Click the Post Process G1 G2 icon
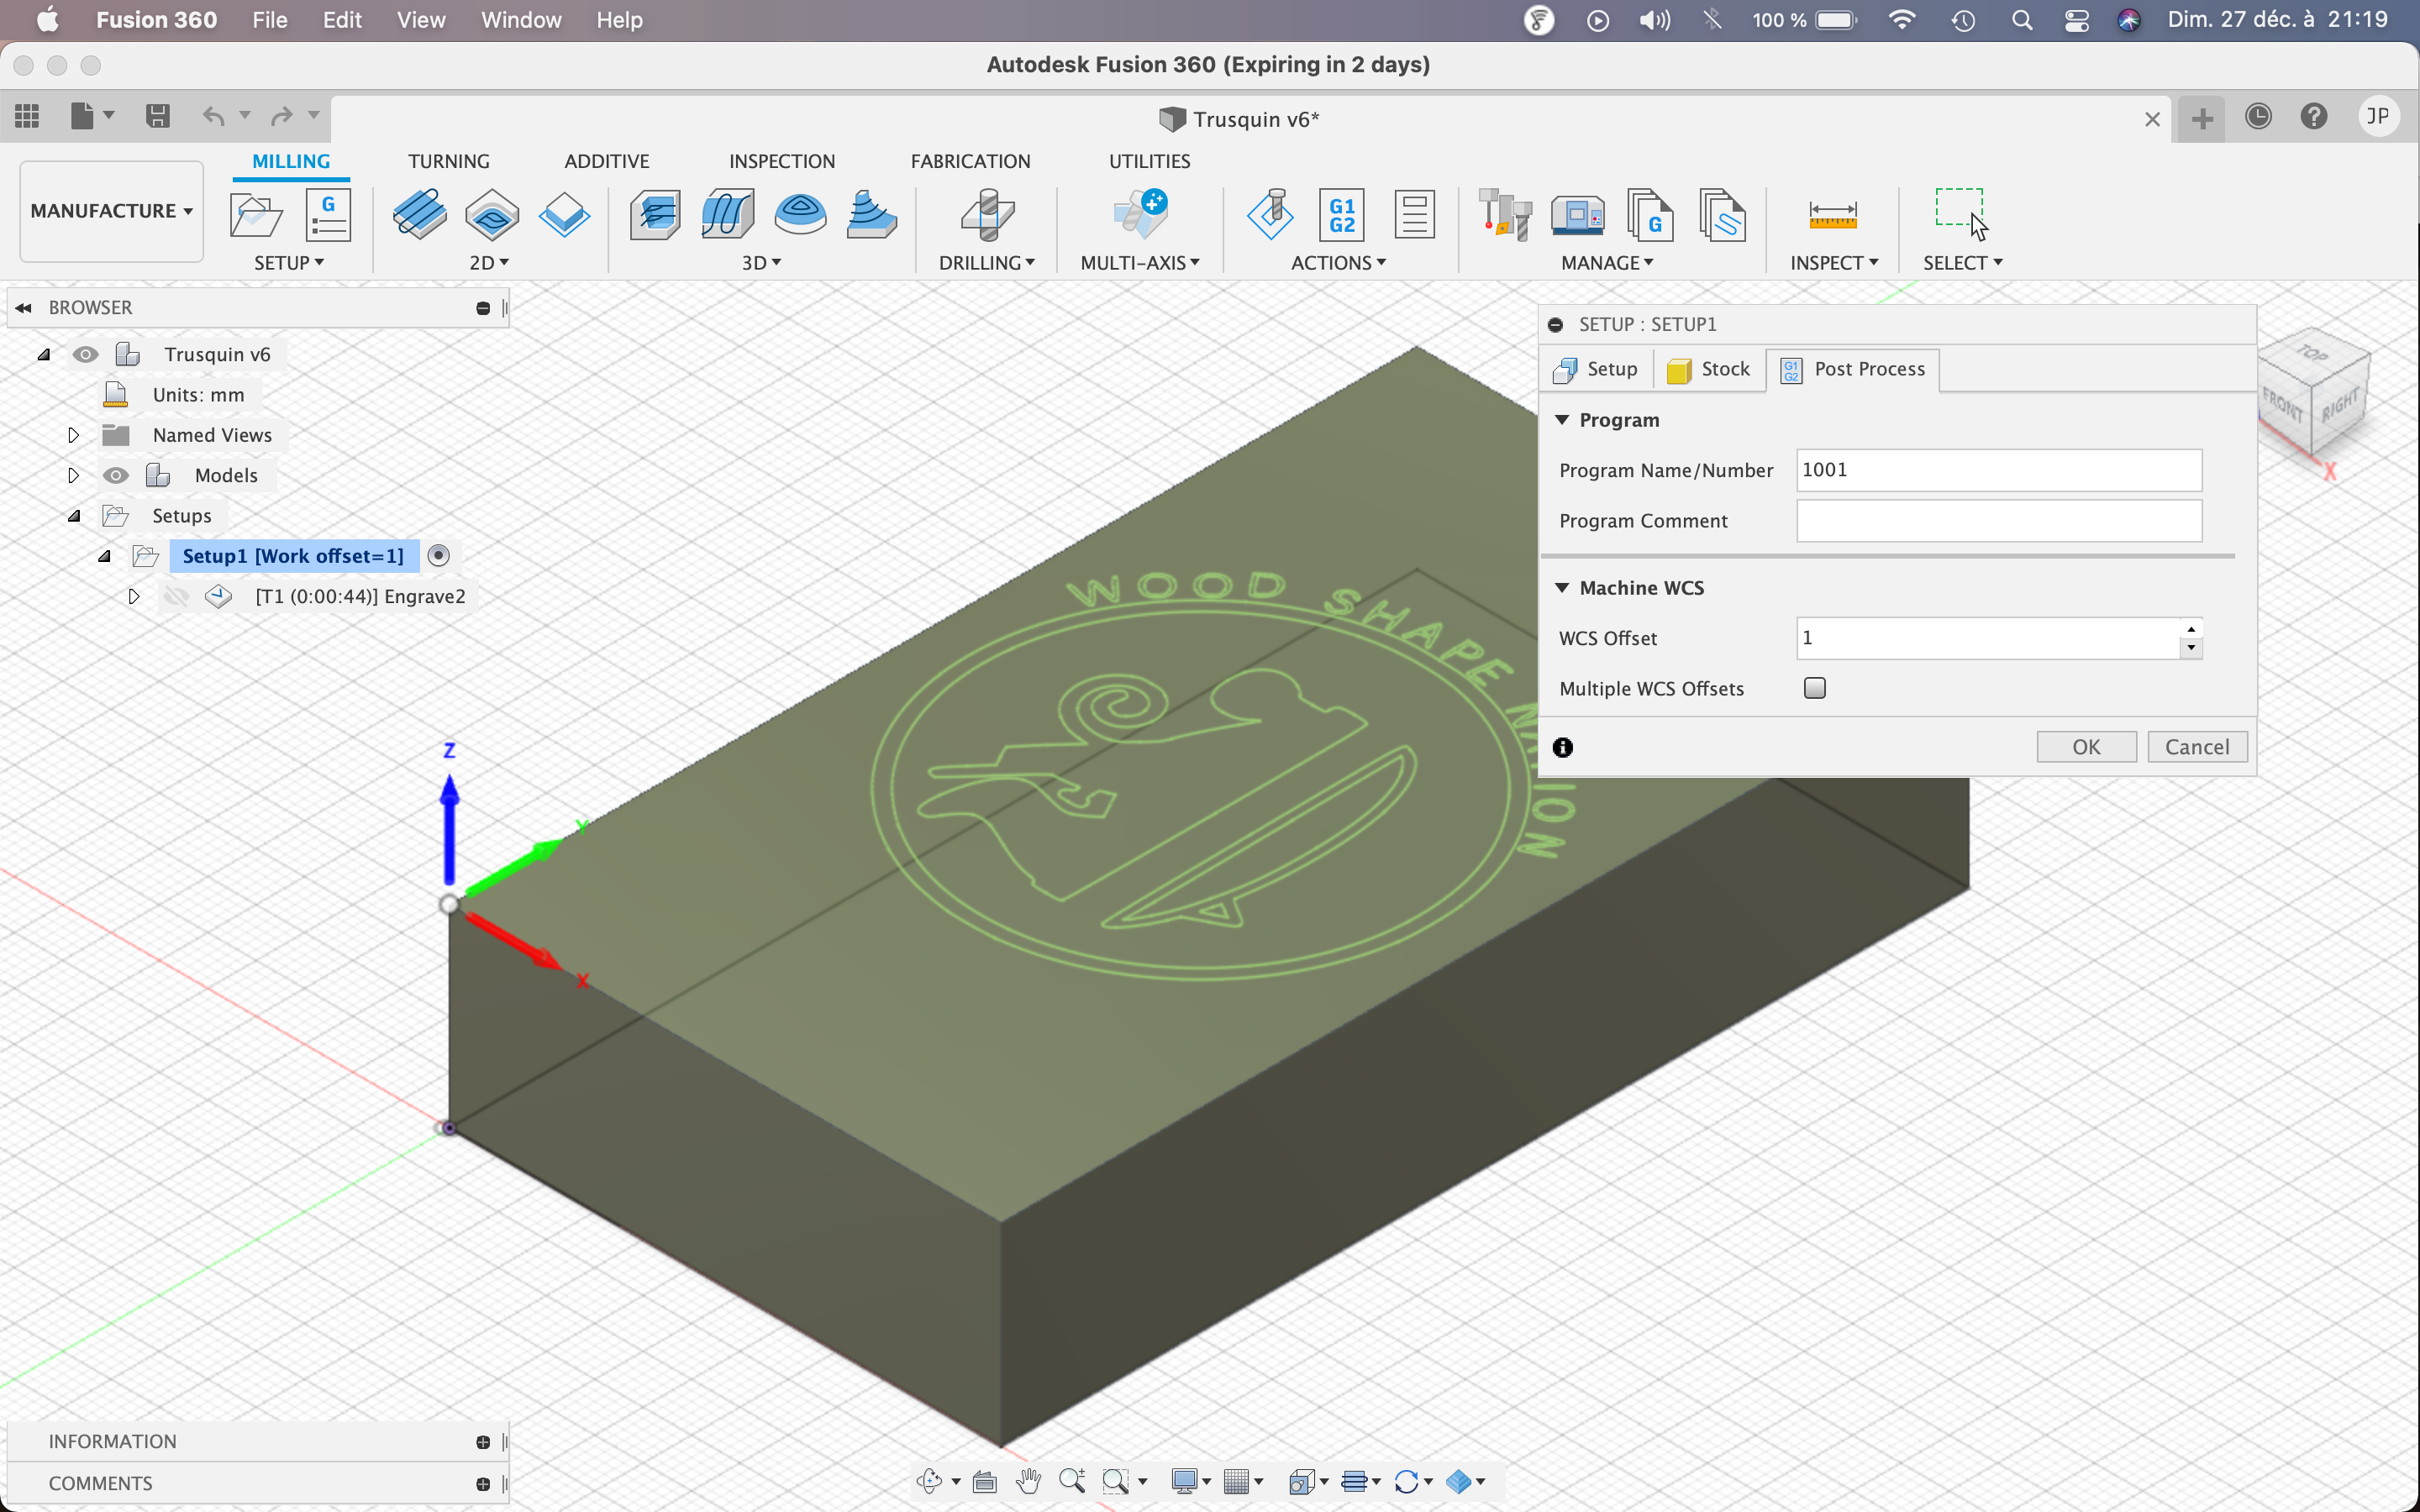This screenshot has height=1512, width=2420. click(1341, 215)
